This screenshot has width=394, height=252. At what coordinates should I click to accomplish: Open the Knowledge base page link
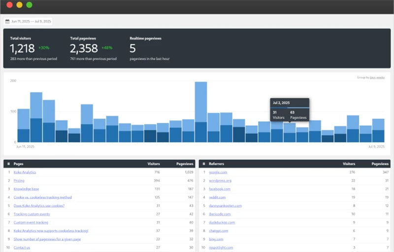coord(26,189)
